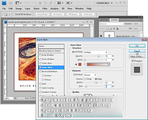This screenshot has width=148, height=120.
Task: Click the Rotate View tool icon
Action: 51,3
